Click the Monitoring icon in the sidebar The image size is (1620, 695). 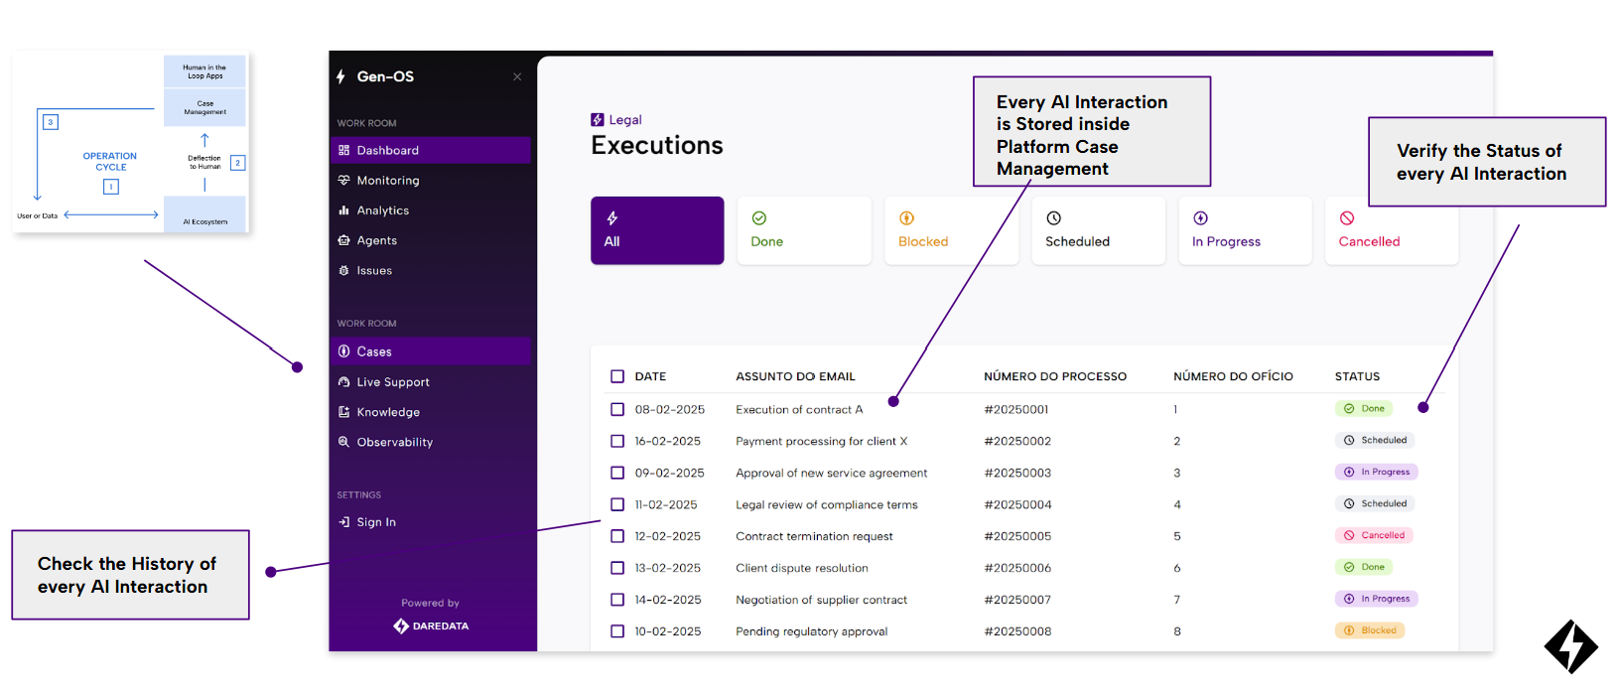pyautogui.click(x=344, y=180)
